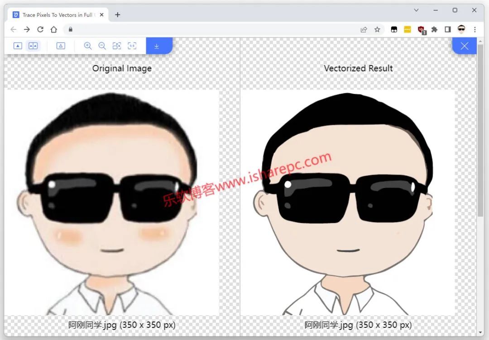
Task: Open a new browser tab
Action: (118, 14)
